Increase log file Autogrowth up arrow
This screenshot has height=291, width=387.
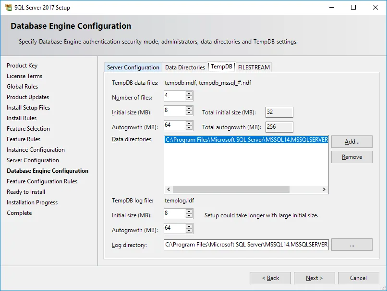point(189,226)
